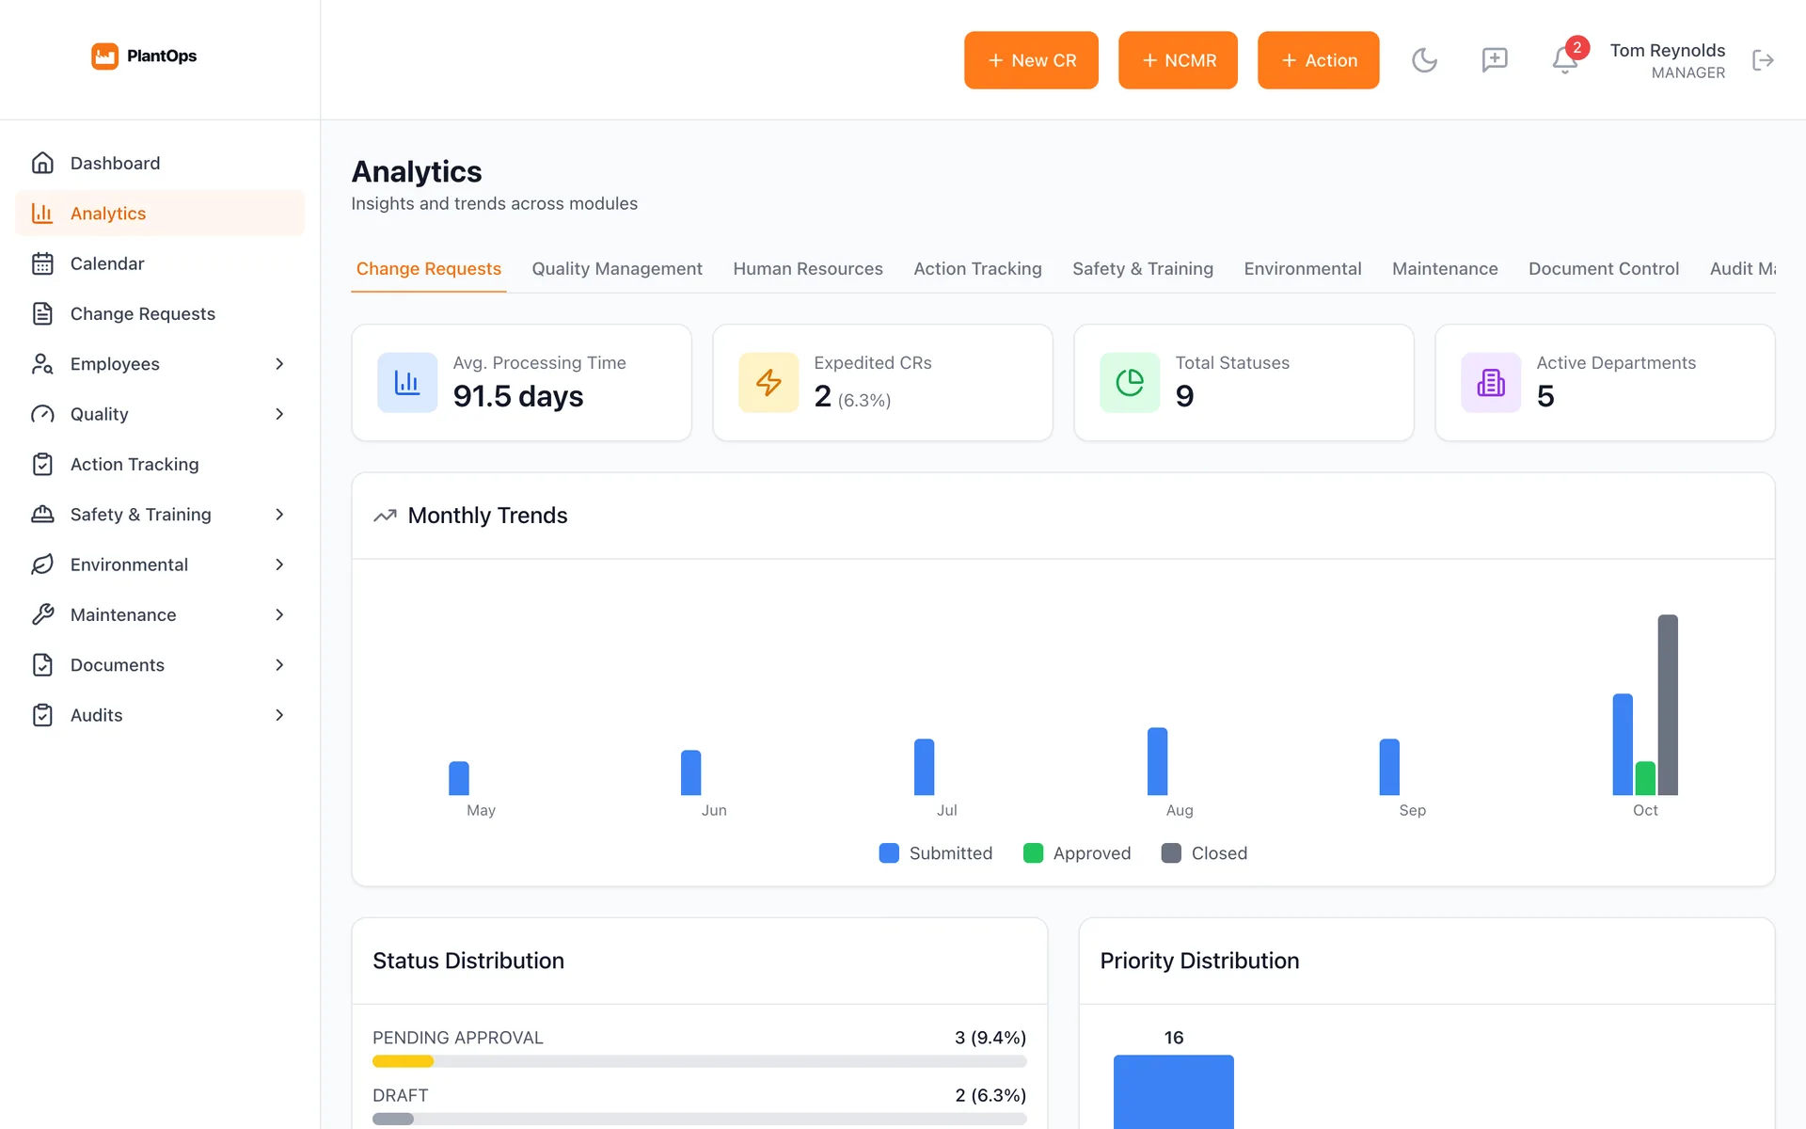Click the Environmental leaf icon
Image resolution: width=1806 pixels, height=1129 pixels.
pos(42,564)
